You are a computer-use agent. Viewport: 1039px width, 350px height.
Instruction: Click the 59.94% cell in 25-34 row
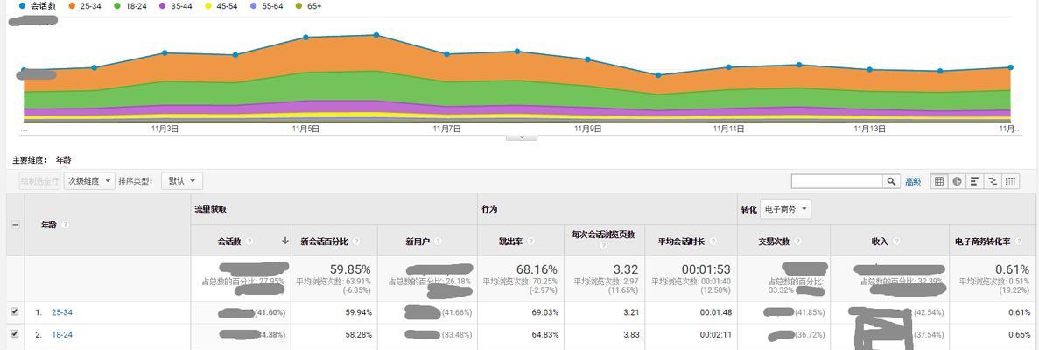pos(358,312)
